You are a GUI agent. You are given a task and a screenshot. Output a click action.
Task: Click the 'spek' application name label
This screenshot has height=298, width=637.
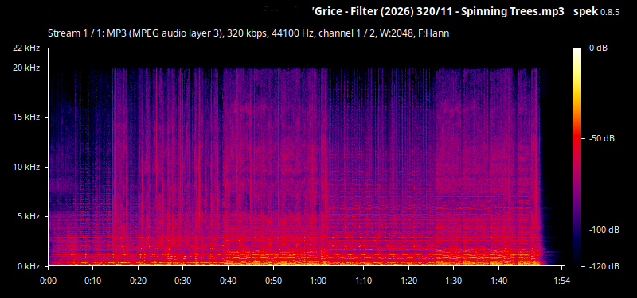click(x=585, y=12)
